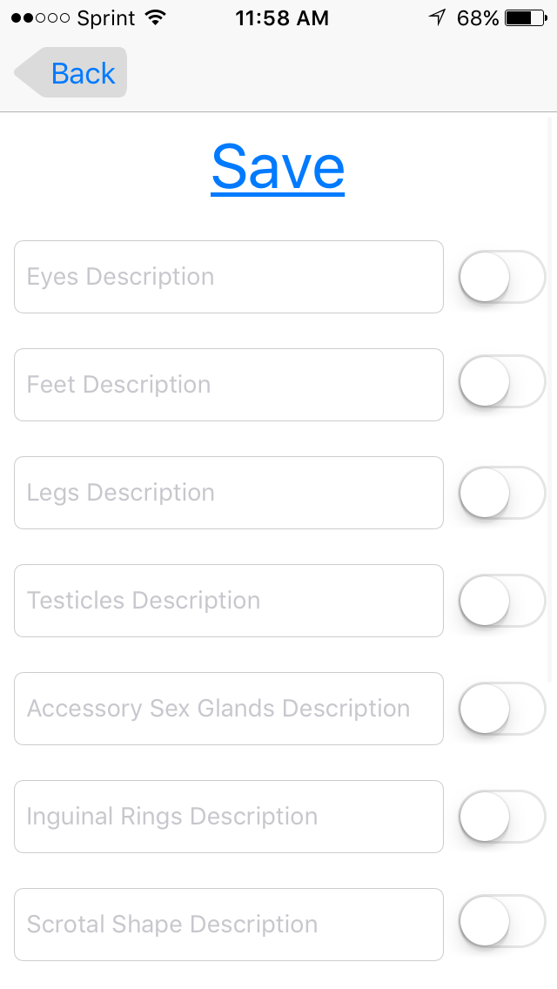The image size is (557, 989).
Task: Tap the Wi-Fi signal icon
Action: pos(156,18)
